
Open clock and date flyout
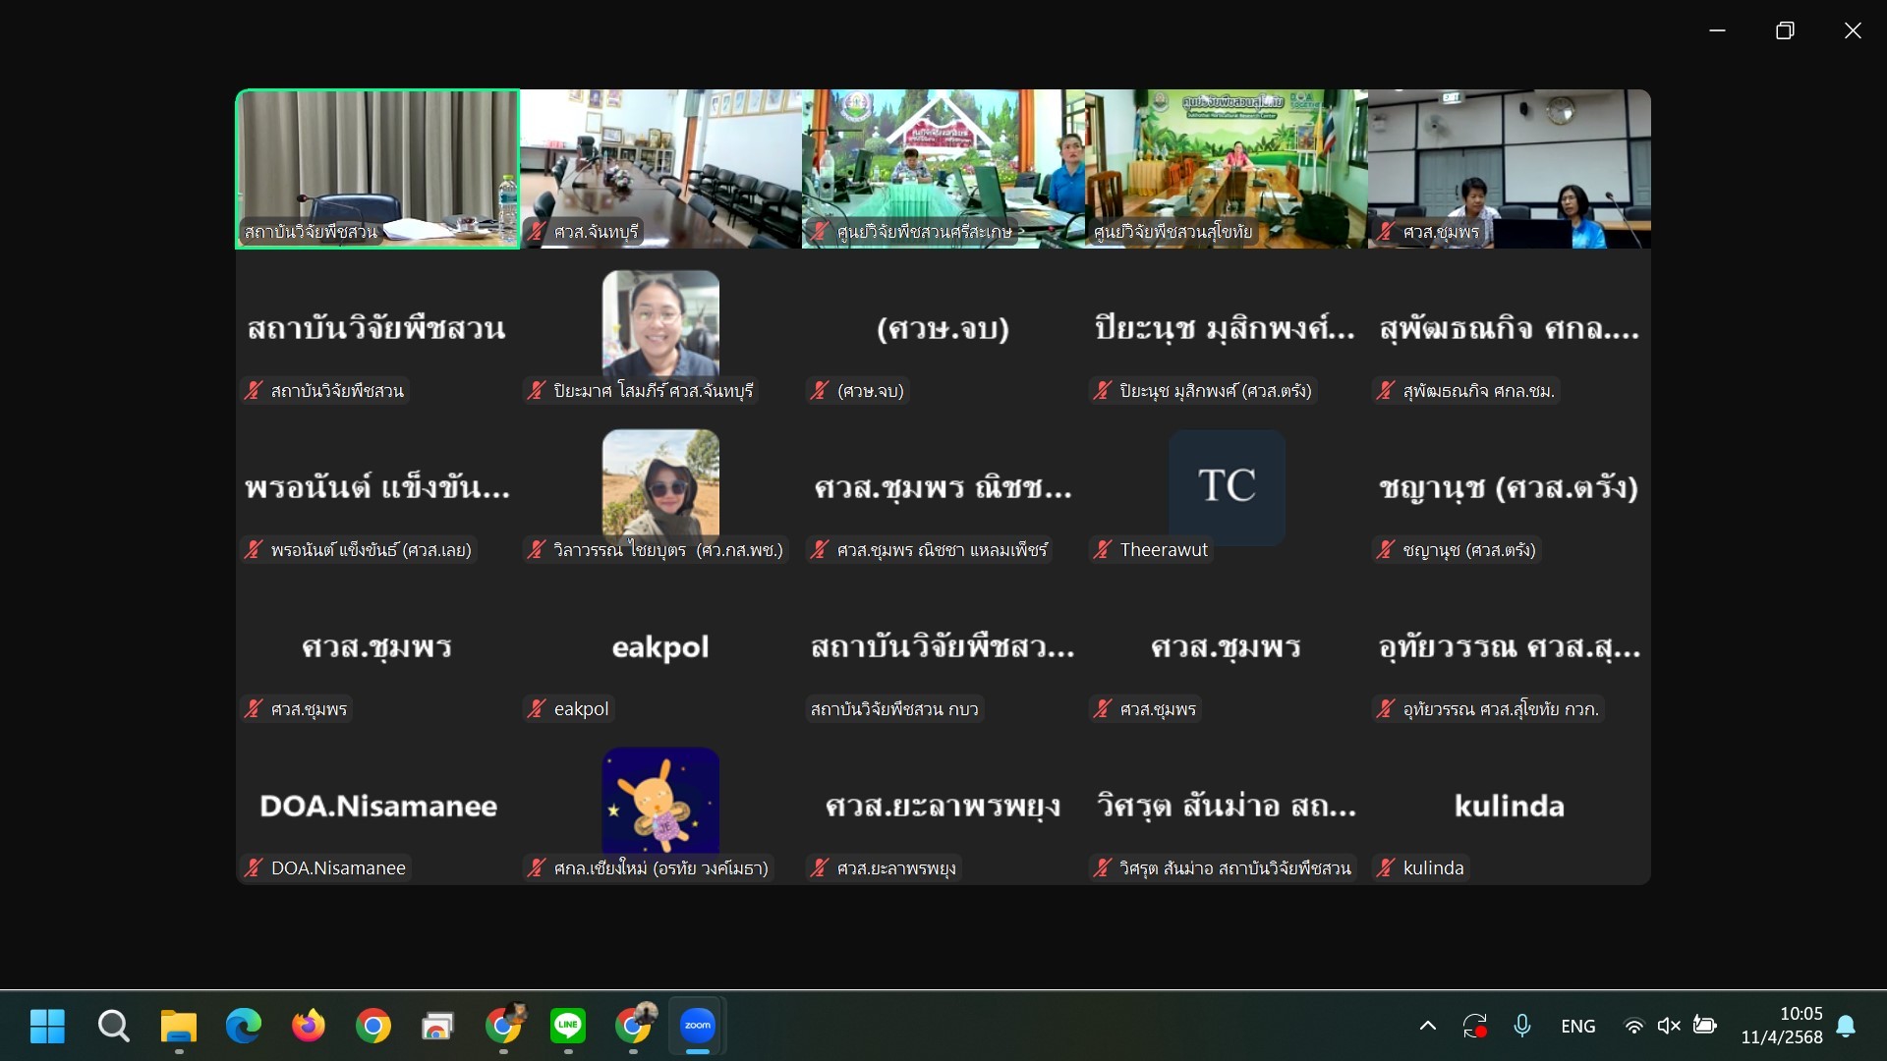point(1781,1026)
